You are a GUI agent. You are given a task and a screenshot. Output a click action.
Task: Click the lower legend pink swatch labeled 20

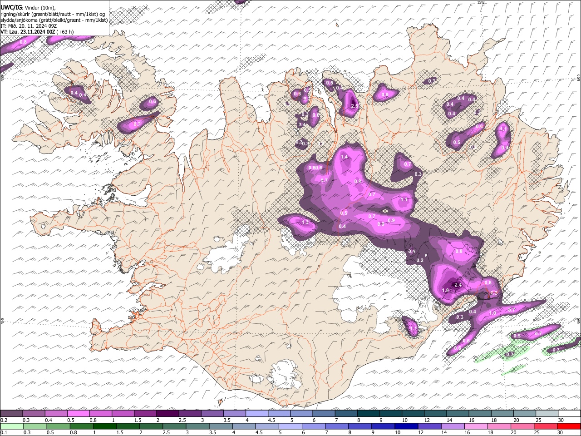tap(522, 426)
